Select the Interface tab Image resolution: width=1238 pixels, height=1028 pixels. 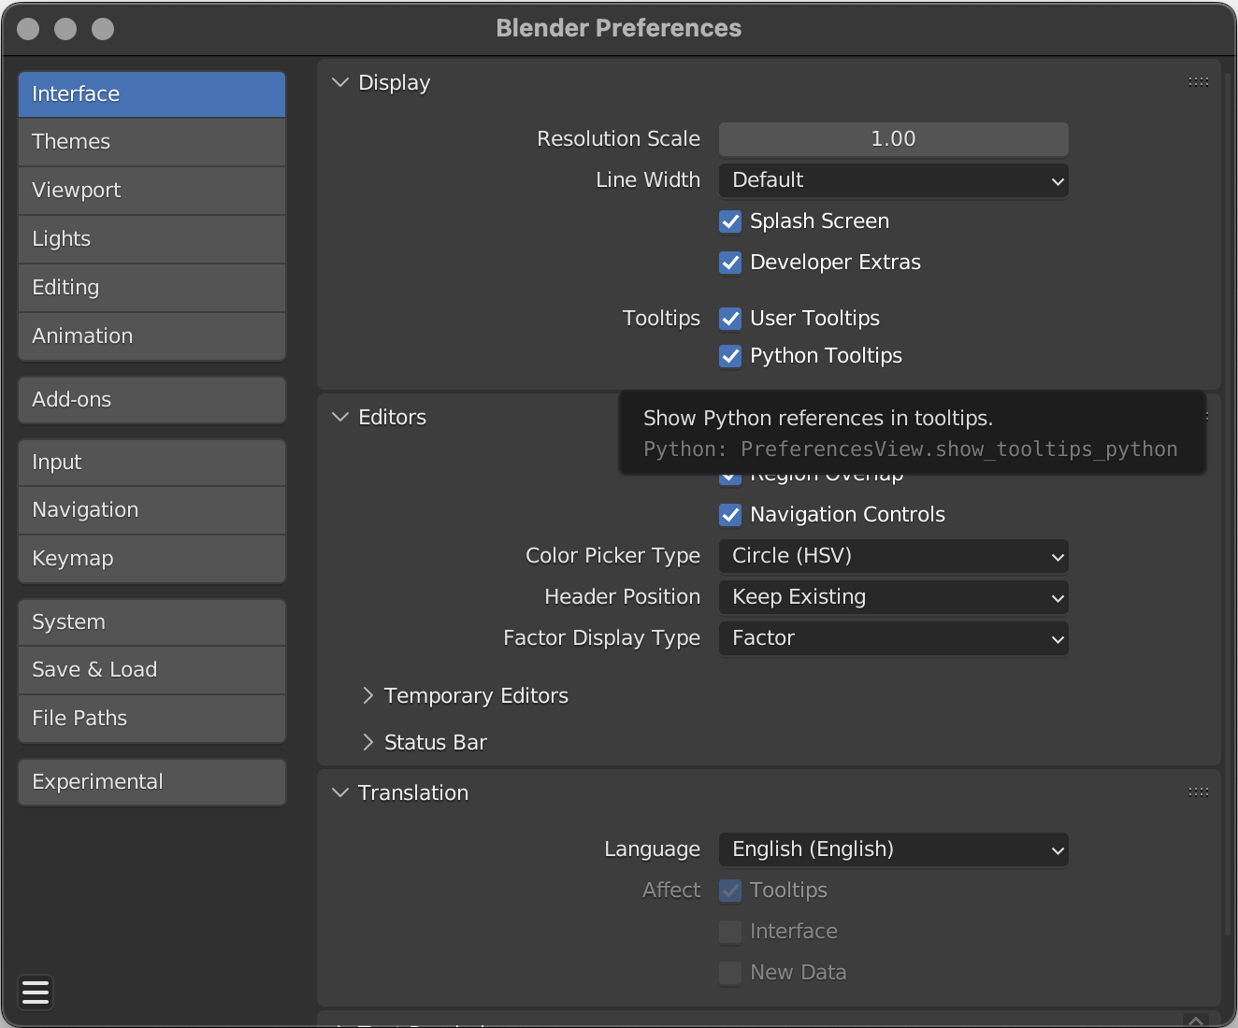click(151, 94)
